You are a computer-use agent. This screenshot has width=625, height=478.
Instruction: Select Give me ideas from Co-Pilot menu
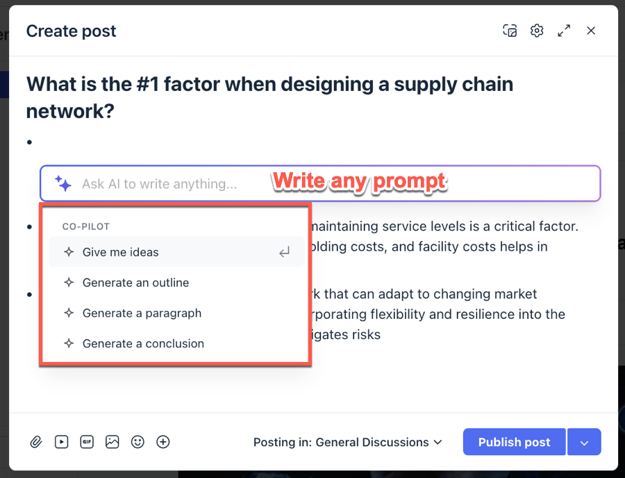click(176, 252)
